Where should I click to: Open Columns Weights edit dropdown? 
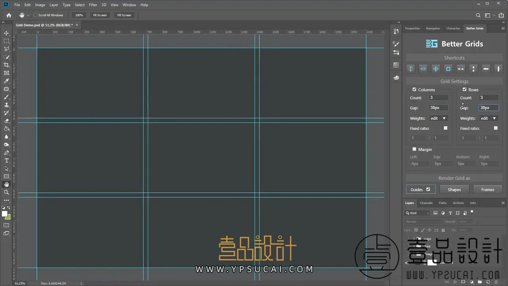pos(438,118)
